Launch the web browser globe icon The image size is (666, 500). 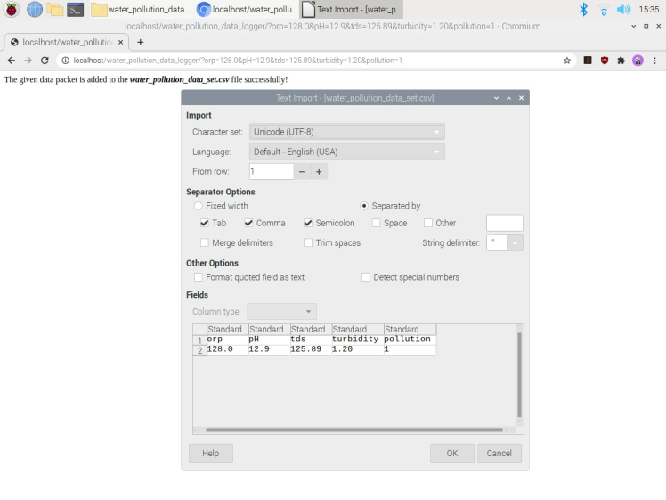(35, 10)
